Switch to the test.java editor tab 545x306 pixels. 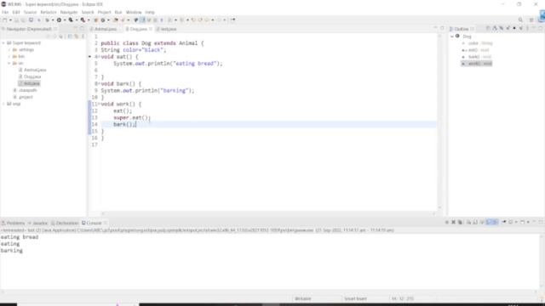(x=167, y=29)
